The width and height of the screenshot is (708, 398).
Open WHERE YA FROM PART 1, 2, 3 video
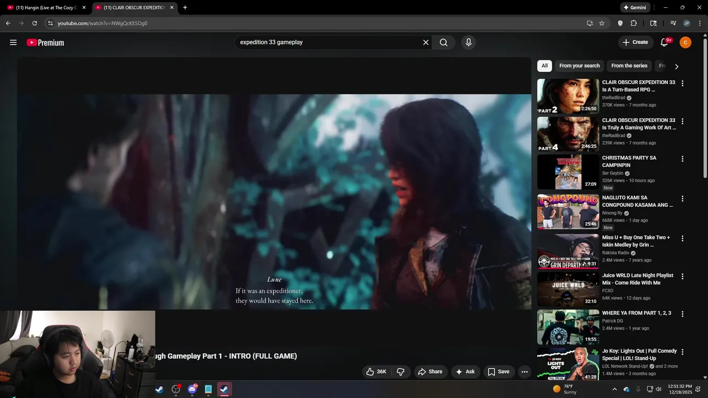[568, 327]
